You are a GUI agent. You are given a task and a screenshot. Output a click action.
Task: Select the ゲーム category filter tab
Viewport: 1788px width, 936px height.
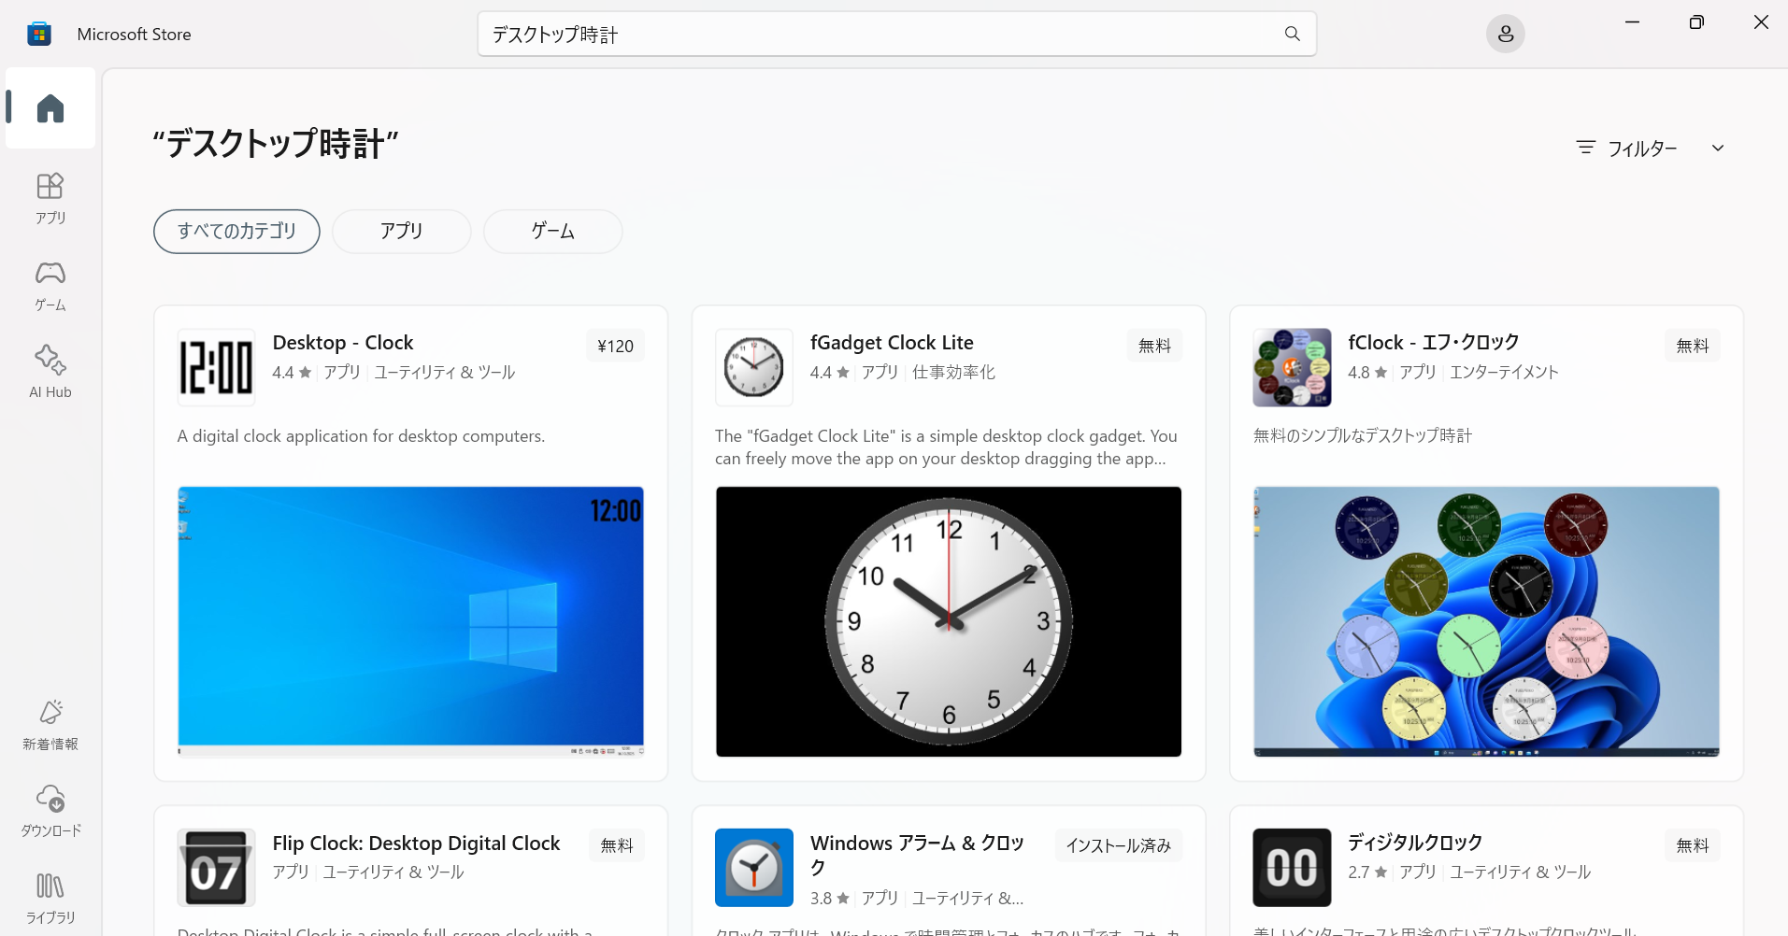click(552, 232)
